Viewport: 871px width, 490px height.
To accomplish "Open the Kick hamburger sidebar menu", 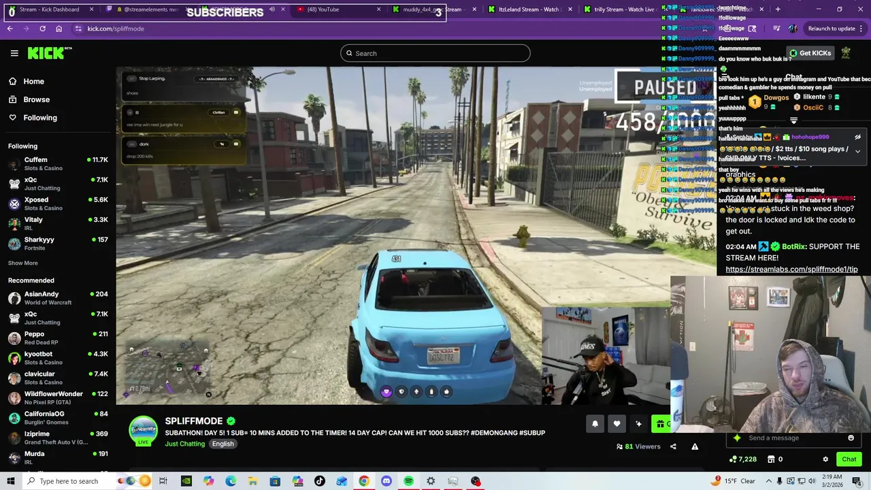I will (14, 53).
